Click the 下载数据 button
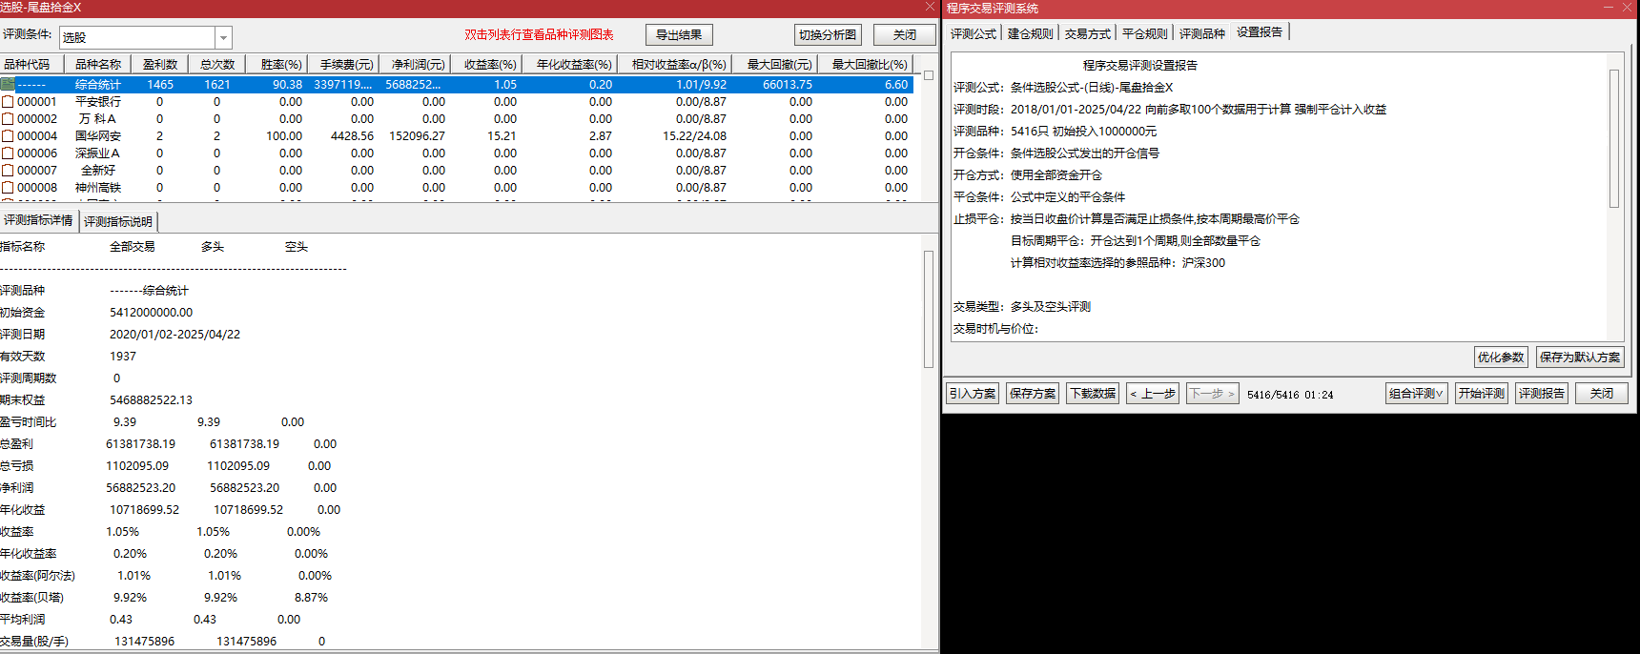The image size is (1640, 654). tap(1093, 394)
